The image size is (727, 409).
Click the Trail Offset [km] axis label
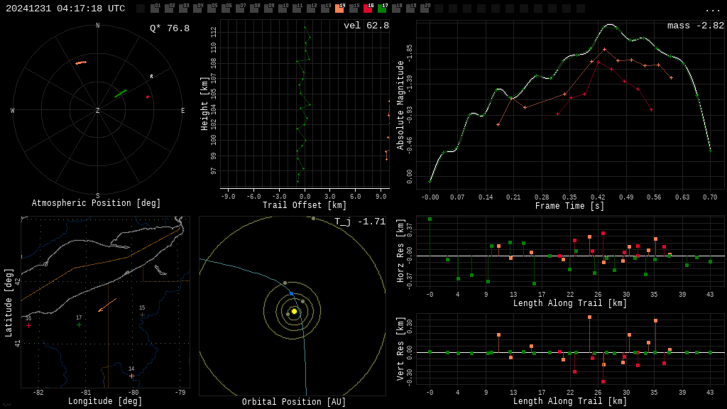304,205
